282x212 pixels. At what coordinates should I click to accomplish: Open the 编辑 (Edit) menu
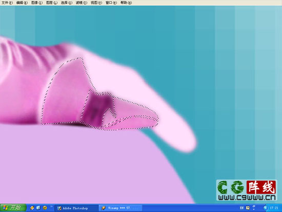click(x=22, y=3)
